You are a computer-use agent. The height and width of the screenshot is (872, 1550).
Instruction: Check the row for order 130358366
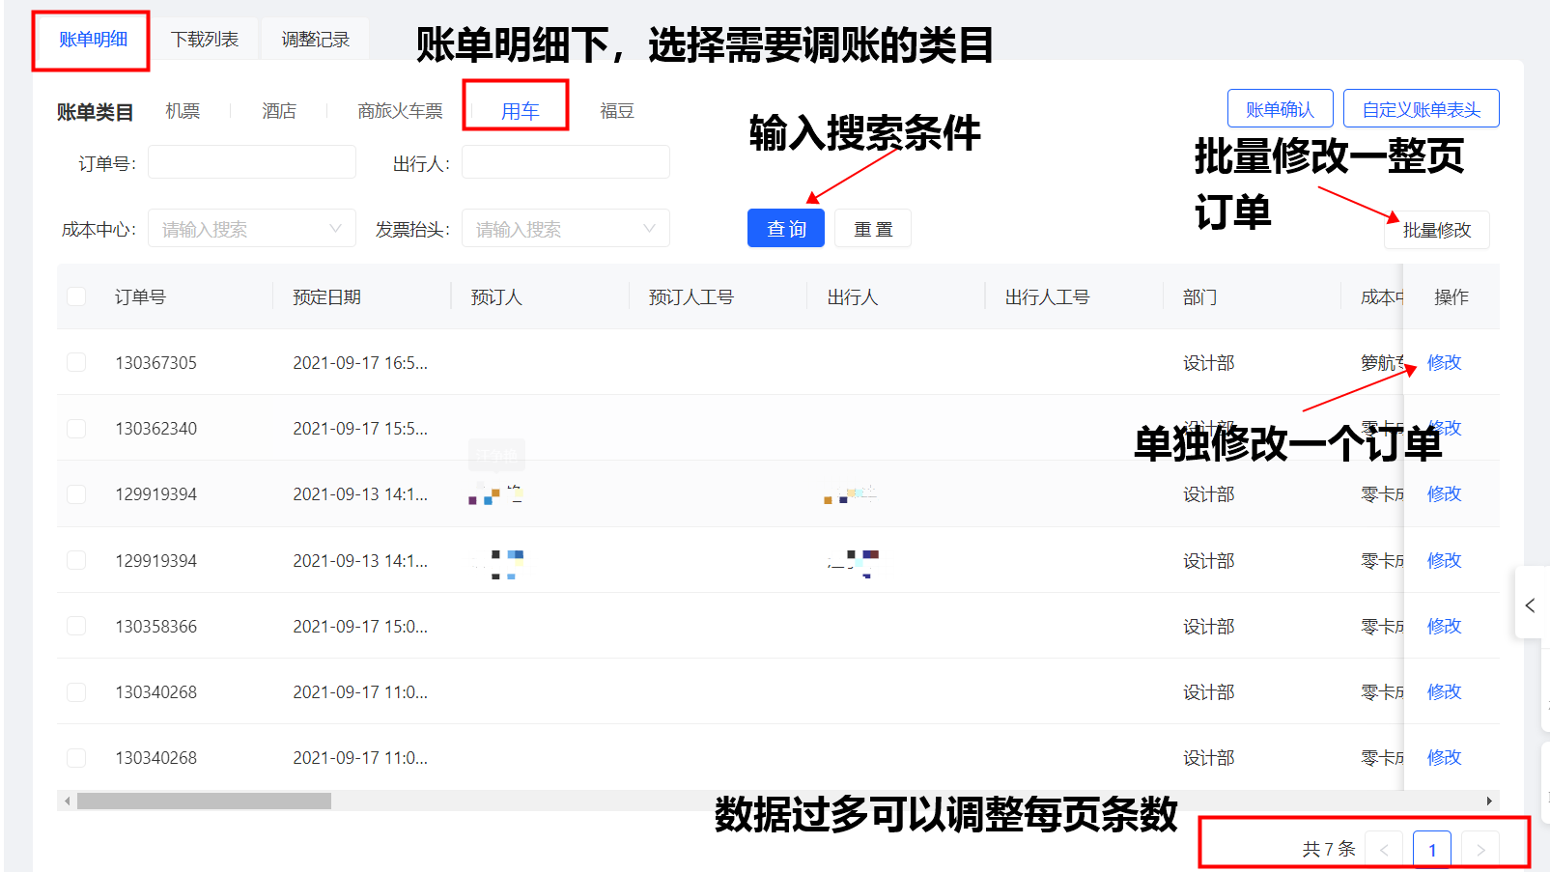[x=76, y=626]
